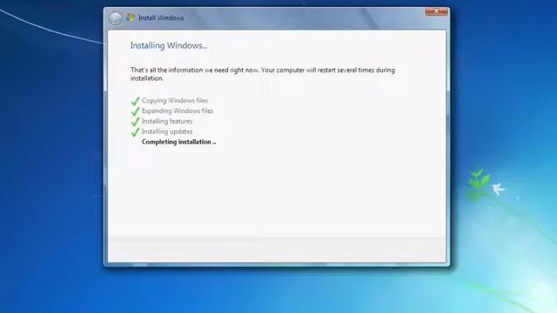Click the bold "Completing installation" status text
The image size is (557, 313).
[178, 142]
